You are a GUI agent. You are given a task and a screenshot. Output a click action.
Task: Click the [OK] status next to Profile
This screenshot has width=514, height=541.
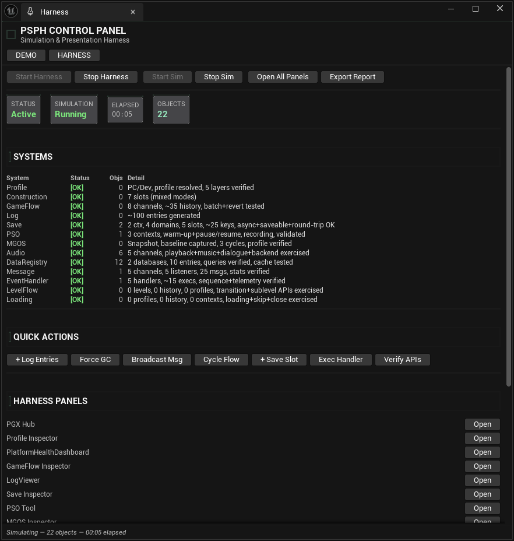tap(76, 187)
